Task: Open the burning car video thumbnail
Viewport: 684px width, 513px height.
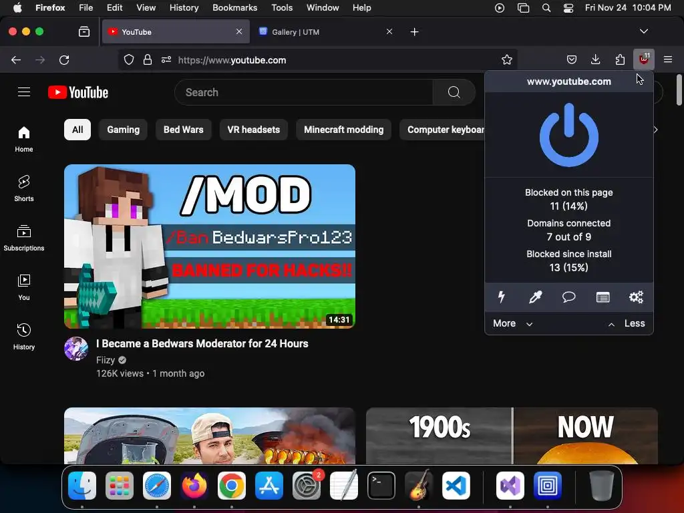Action: [209, 436]
